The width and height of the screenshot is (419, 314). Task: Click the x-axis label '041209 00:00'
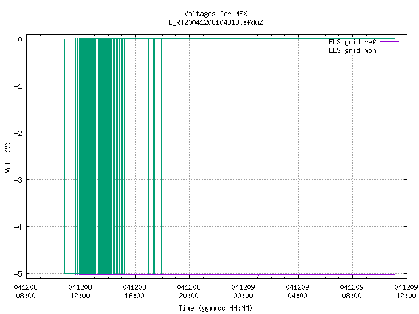point(243,292)
